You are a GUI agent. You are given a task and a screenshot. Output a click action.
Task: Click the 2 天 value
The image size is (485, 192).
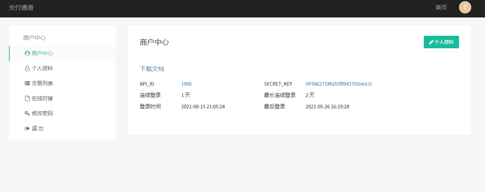click(x=310, y=95)
